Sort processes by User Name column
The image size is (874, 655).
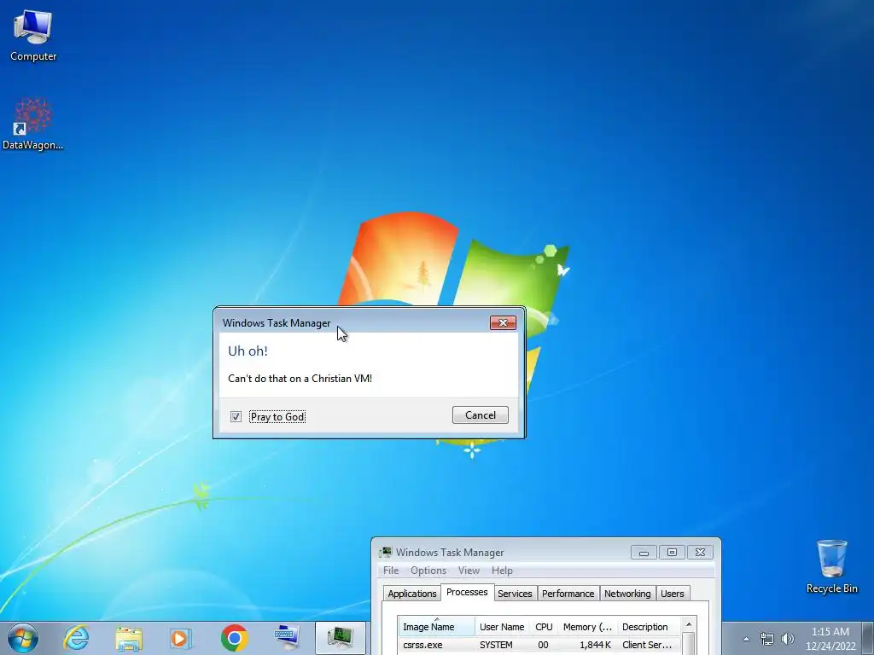pyautogui.click(x=502, y=627)
